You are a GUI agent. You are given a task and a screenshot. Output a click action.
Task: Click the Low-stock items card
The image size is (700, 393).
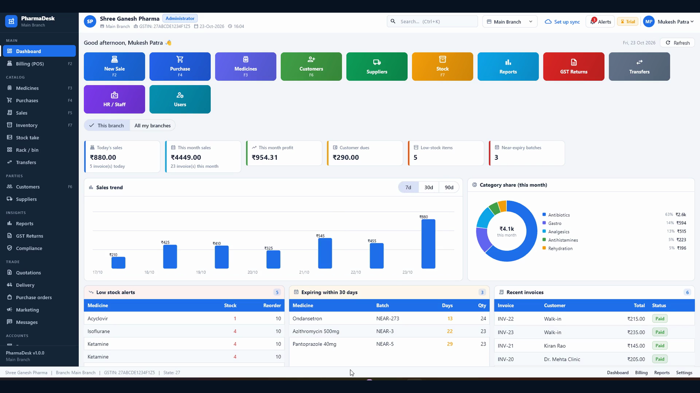(x=446, y=153)
